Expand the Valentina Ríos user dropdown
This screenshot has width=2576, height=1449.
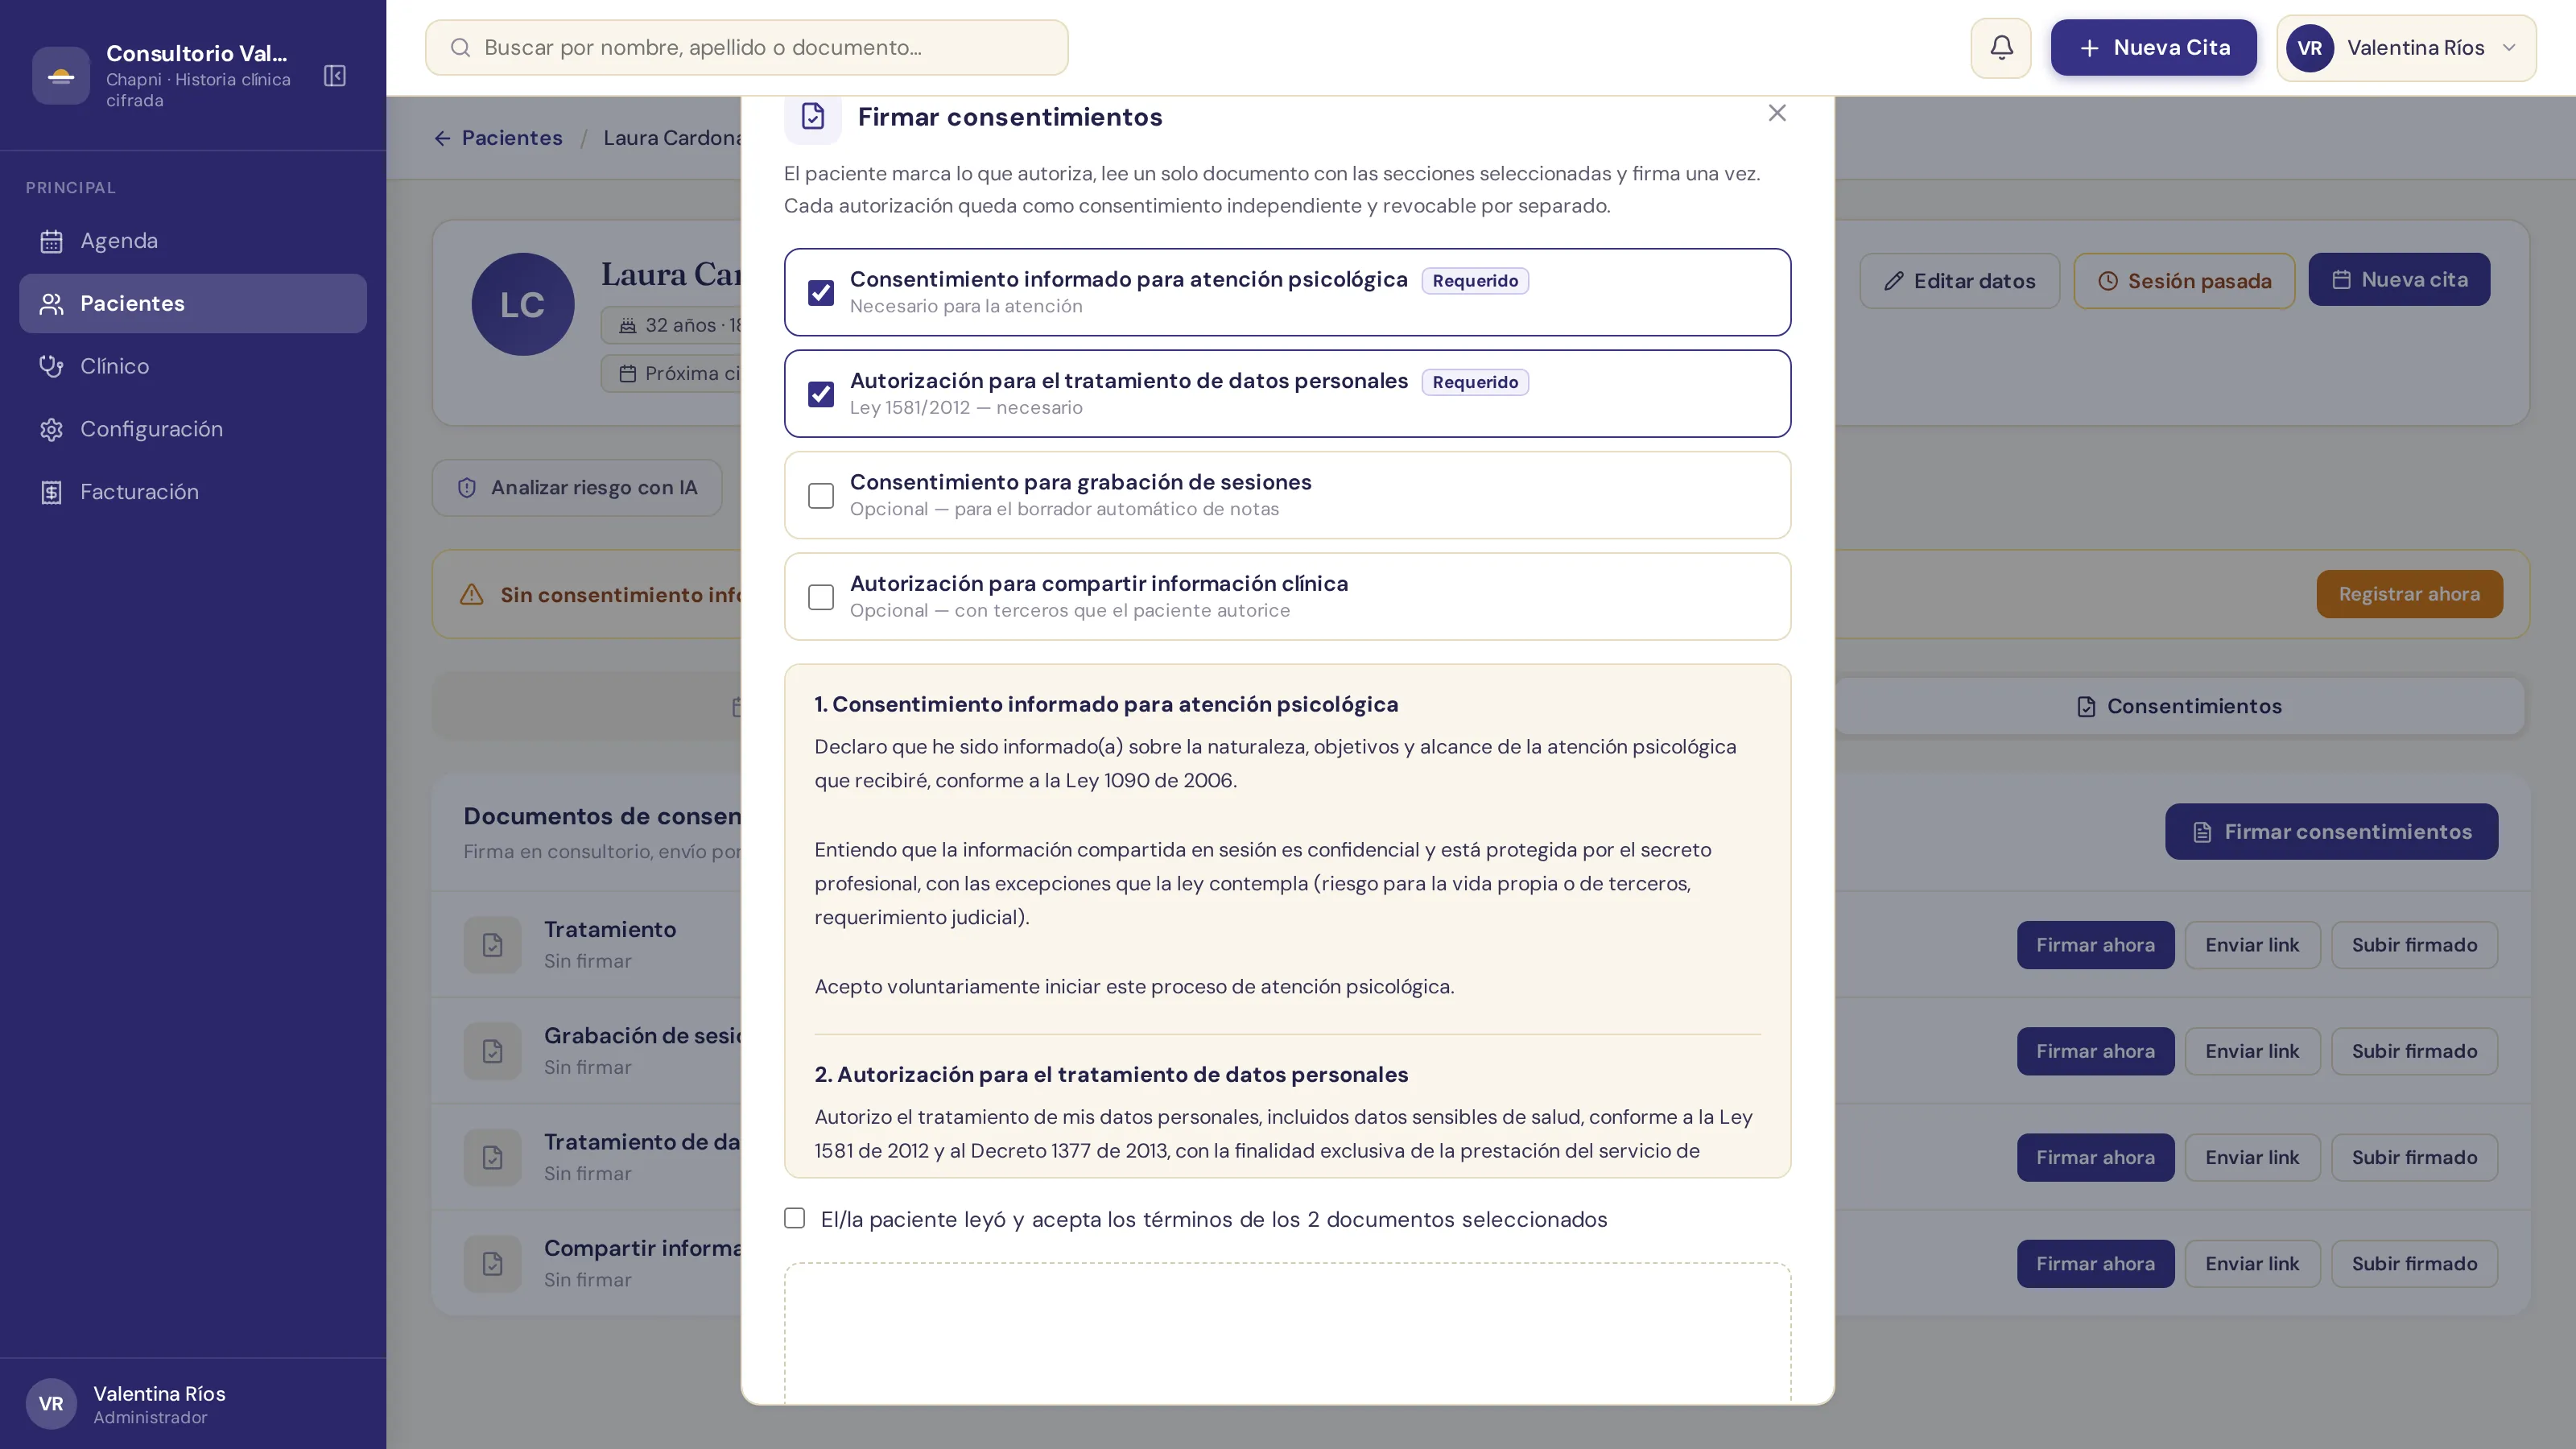coord(2407,48)
